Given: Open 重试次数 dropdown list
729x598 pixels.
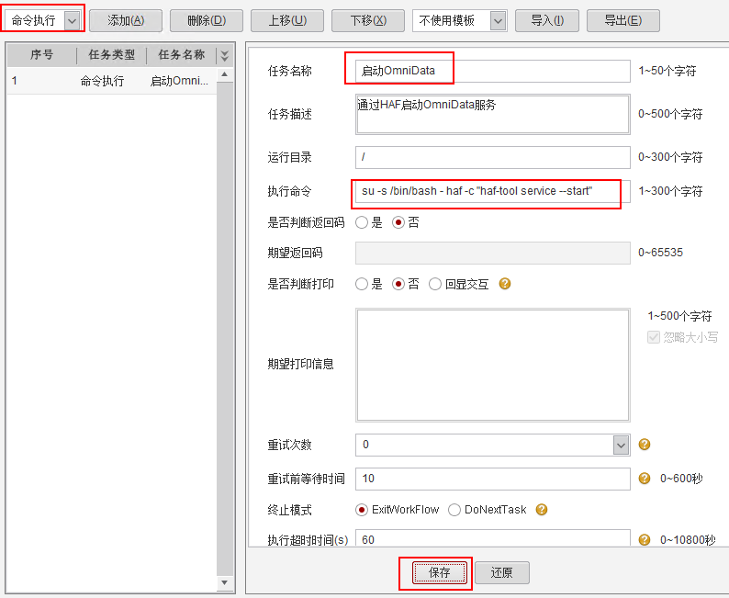Looking at the screenshot, I should pos(621,445).
